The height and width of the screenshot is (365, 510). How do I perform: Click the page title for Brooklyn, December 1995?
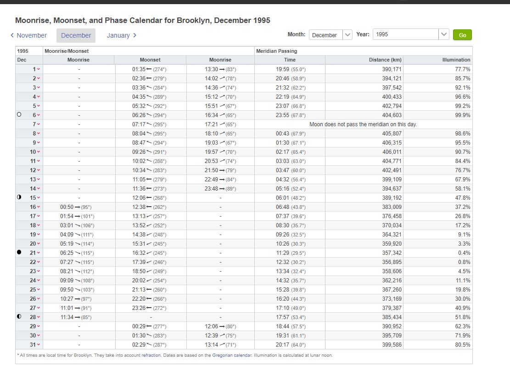point(142,20)
